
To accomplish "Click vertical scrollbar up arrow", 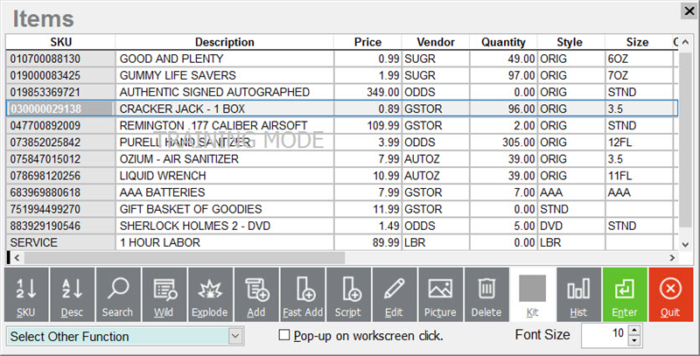I will [x=685, y=42].
